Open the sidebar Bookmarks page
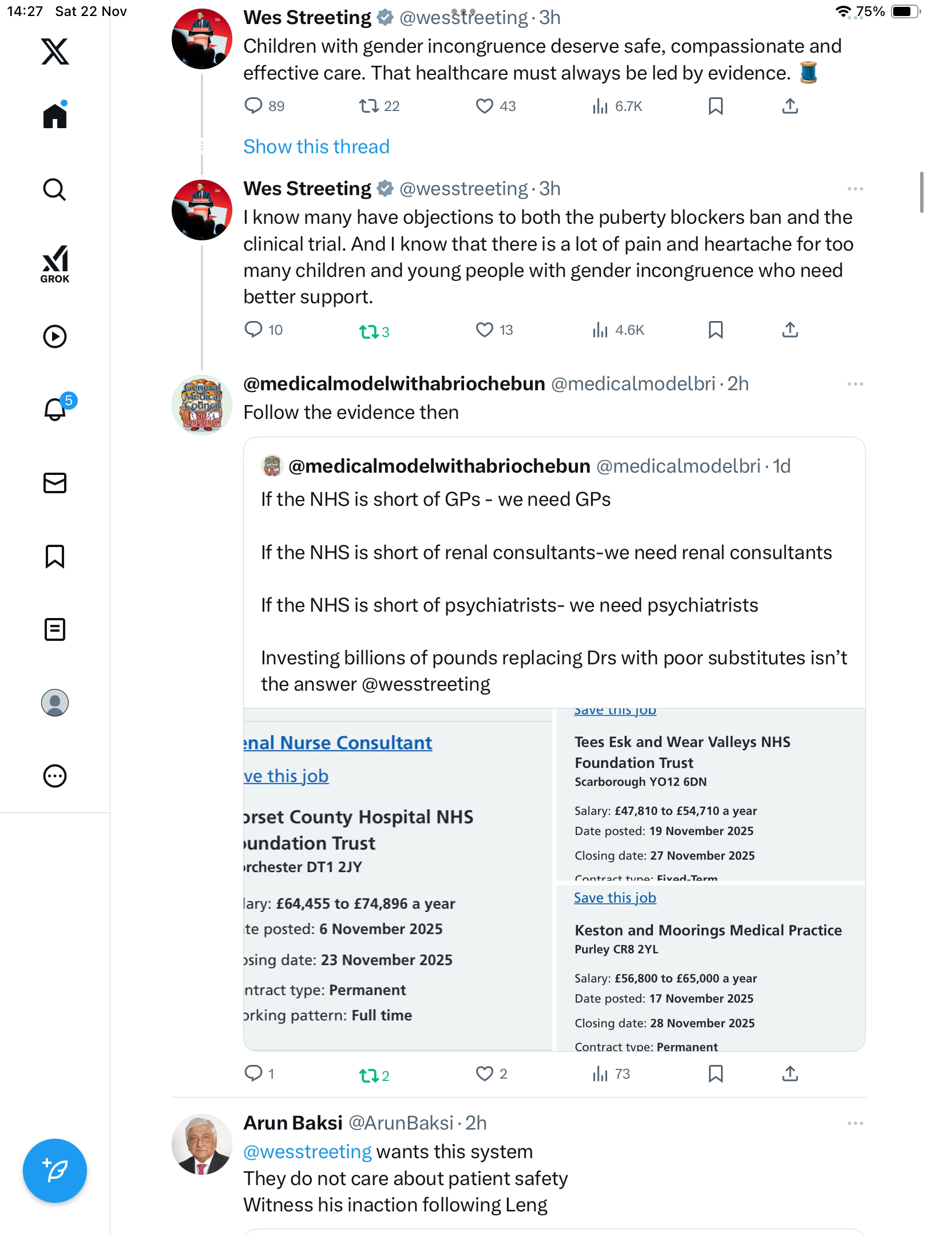This screenshot has width=927, height=1236. [x=55, y=556]
